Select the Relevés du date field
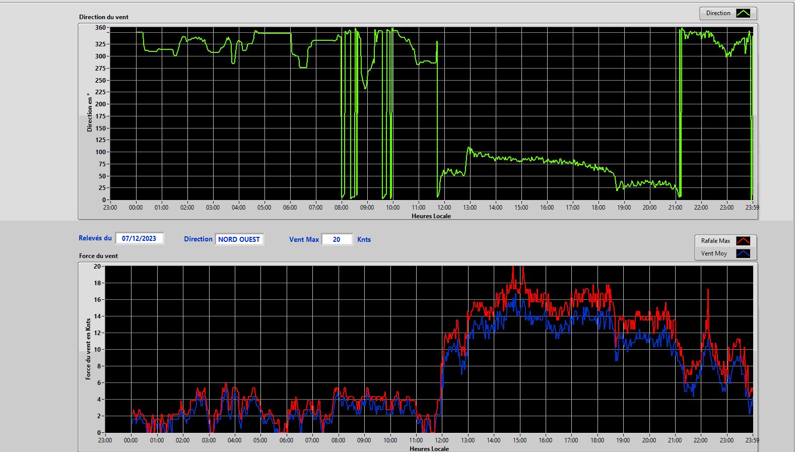Screen dimensions: 795x452 [x=139, y=238]
